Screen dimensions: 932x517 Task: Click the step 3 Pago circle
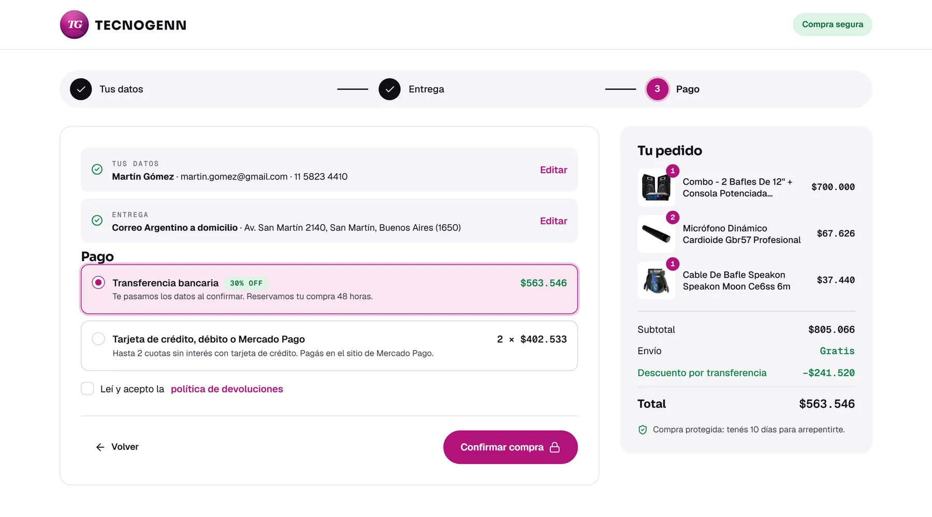click(x=657, y=89)
